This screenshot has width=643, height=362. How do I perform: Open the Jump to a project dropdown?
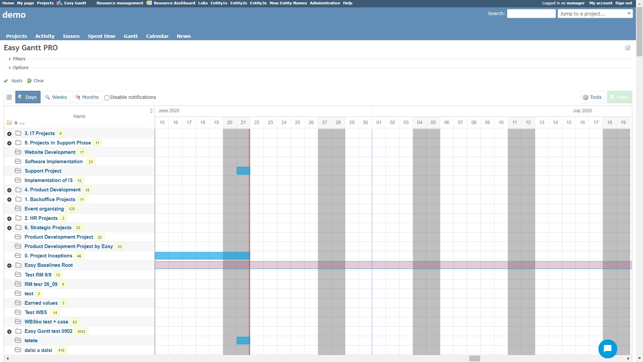click(x=595, y=14)
